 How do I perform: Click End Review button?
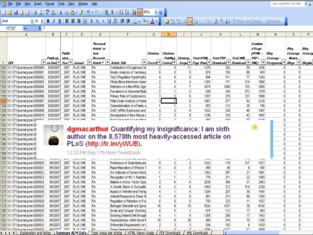point(274,21)
